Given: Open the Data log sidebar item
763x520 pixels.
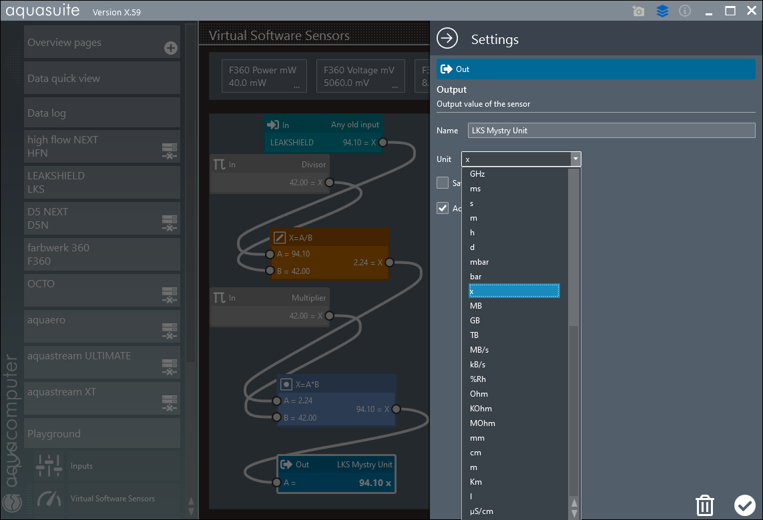Looking at the screenshot, I should [102, 113].
